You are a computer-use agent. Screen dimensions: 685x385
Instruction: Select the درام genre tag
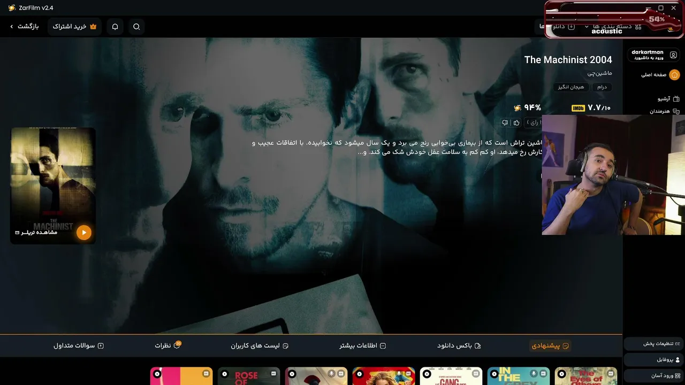tap(602, 87)
